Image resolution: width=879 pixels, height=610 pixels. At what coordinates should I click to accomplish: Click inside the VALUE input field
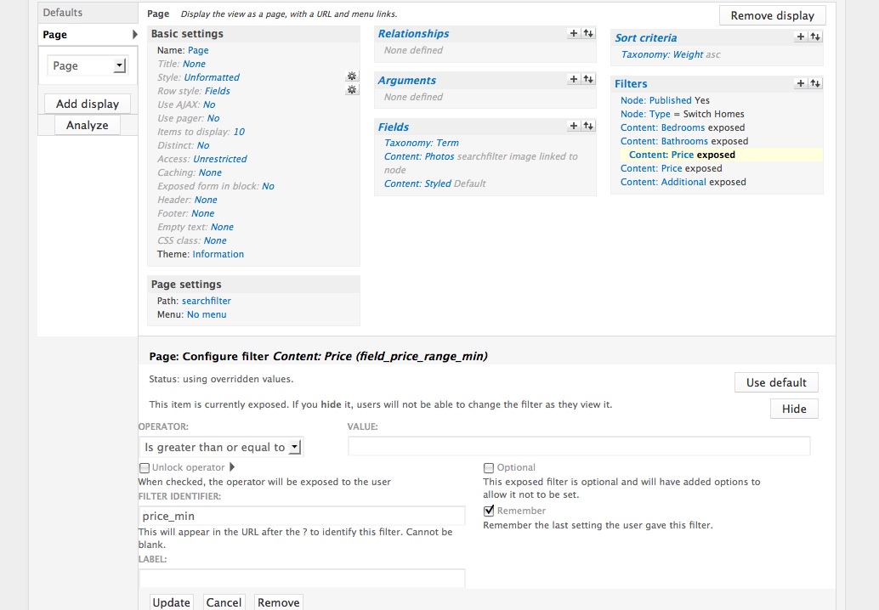coord(578,445)
